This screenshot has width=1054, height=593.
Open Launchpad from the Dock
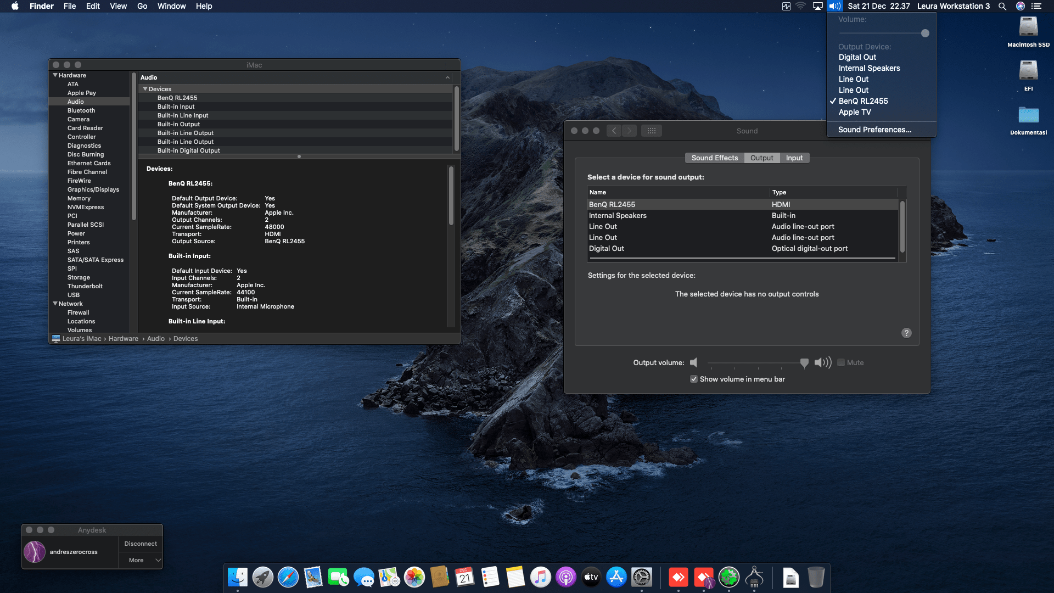point(262,578)
